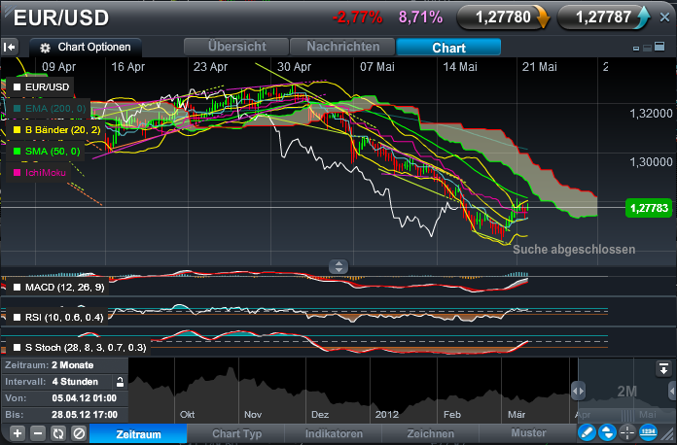Viewport: 677px width, 445px height.
Task: Click the 23 Apr date axis label
Action: [x=210, y=67]
